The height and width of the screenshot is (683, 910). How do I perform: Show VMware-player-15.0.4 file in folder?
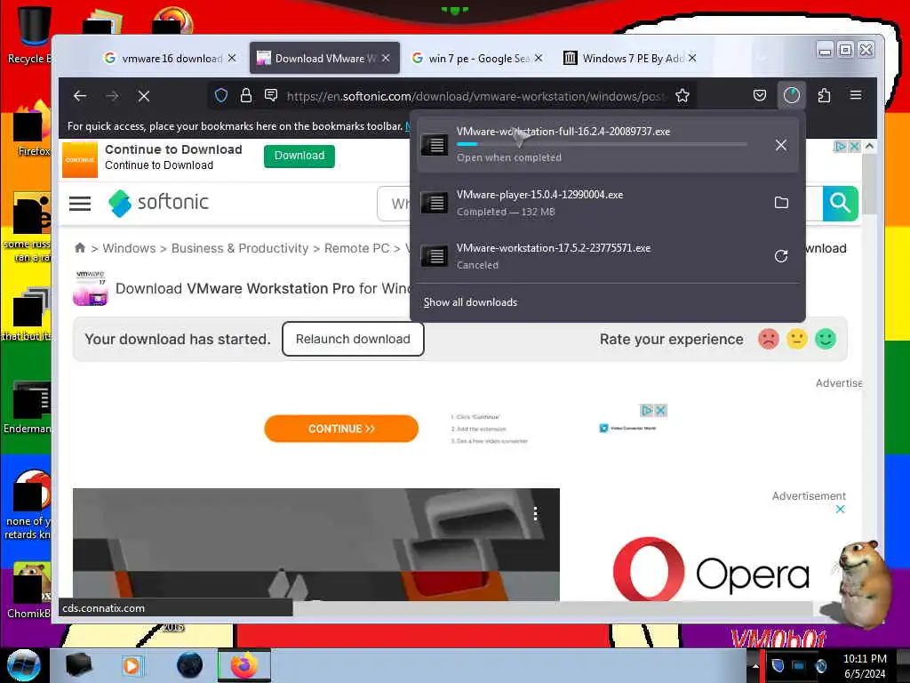tap(781, 202)
